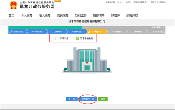The height and width of the screenshot is (110, 175).
Task: Click the right arrow on the steps bar
Action: click(164, 31)
